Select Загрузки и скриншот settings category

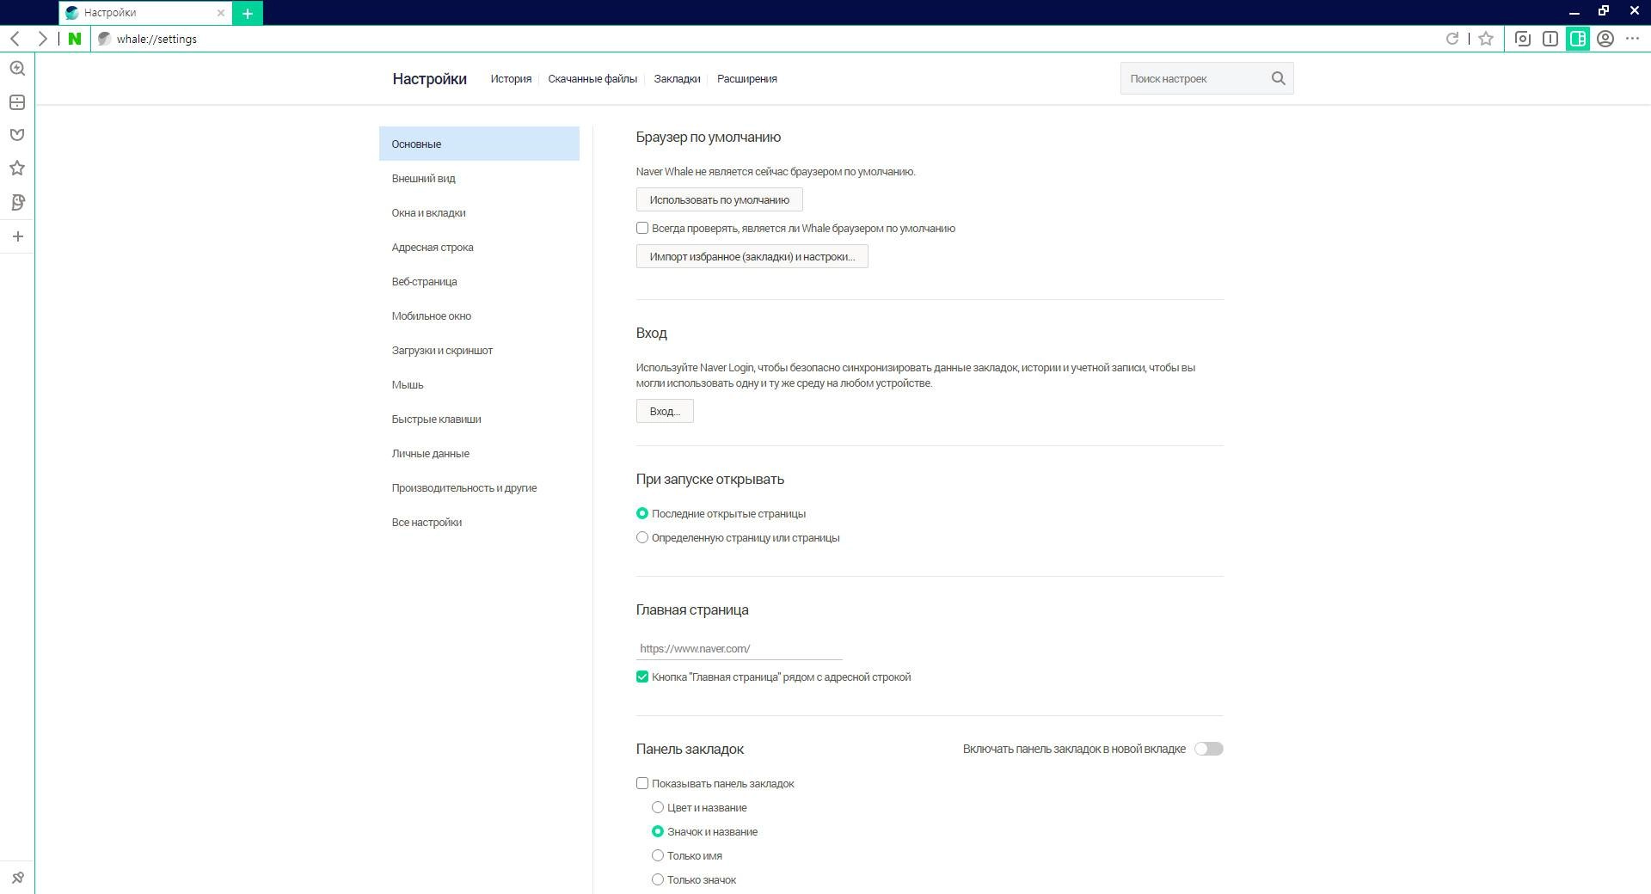479,350
